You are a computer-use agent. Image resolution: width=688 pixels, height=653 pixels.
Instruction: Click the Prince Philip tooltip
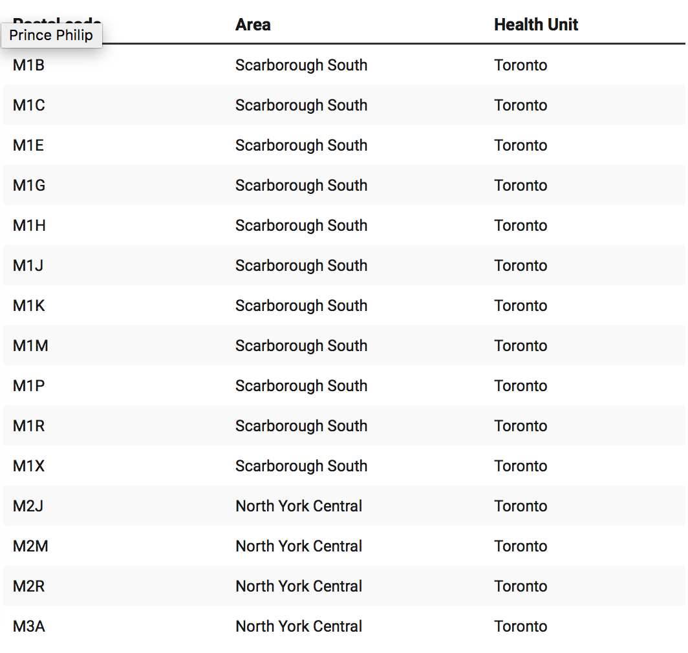[x=51, y=35]
